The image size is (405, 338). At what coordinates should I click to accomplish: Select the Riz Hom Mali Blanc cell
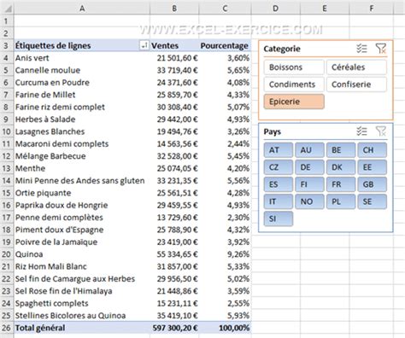82,266
